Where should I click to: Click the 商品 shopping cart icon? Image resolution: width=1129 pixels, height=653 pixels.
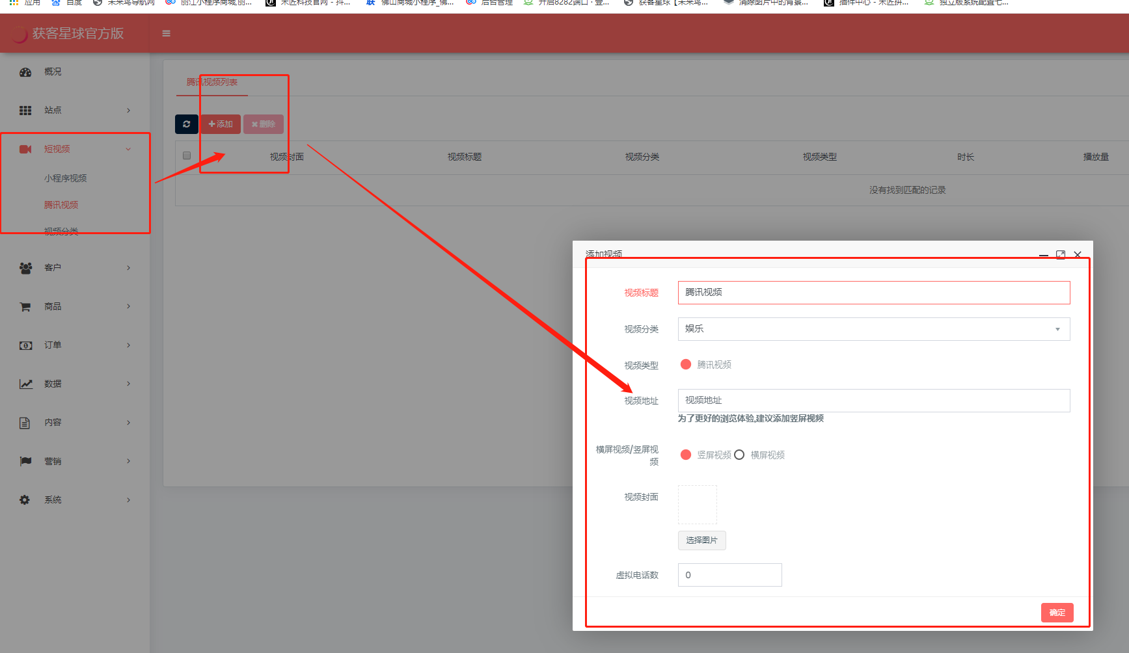25,306
